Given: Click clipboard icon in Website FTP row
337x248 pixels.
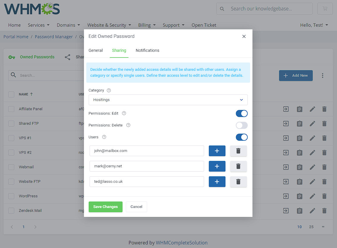Looking at the screenshot, I should tap(299, 182).
